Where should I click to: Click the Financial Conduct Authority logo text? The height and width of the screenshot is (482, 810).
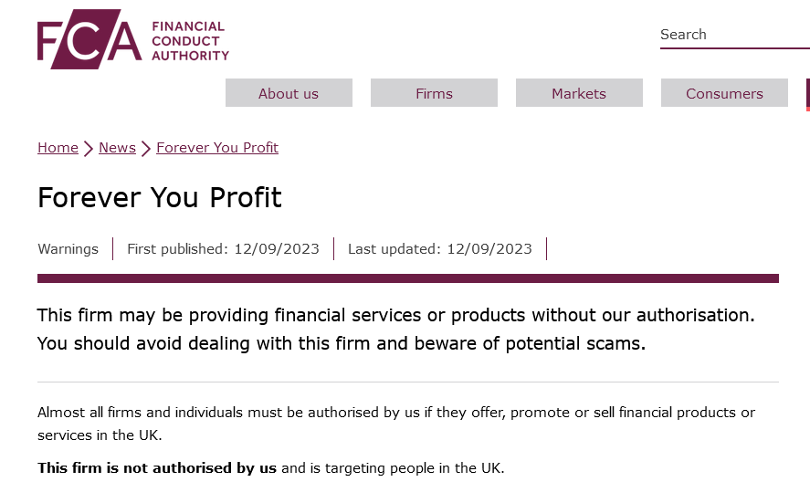(190, 41)
